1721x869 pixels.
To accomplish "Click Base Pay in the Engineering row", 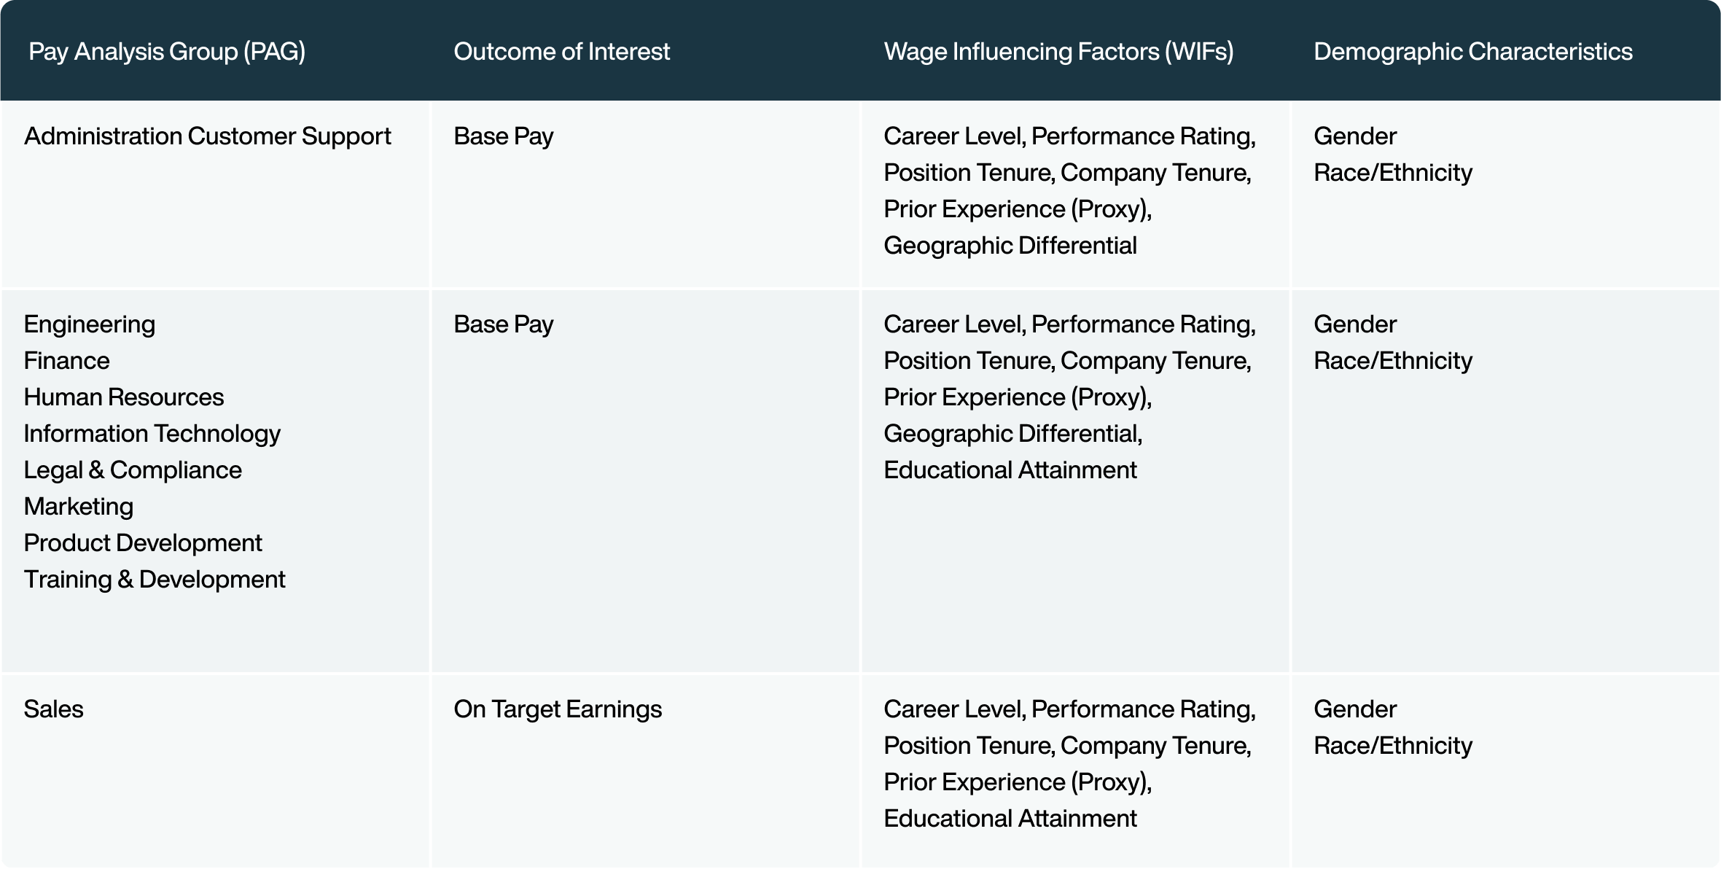I will (504, 324).
